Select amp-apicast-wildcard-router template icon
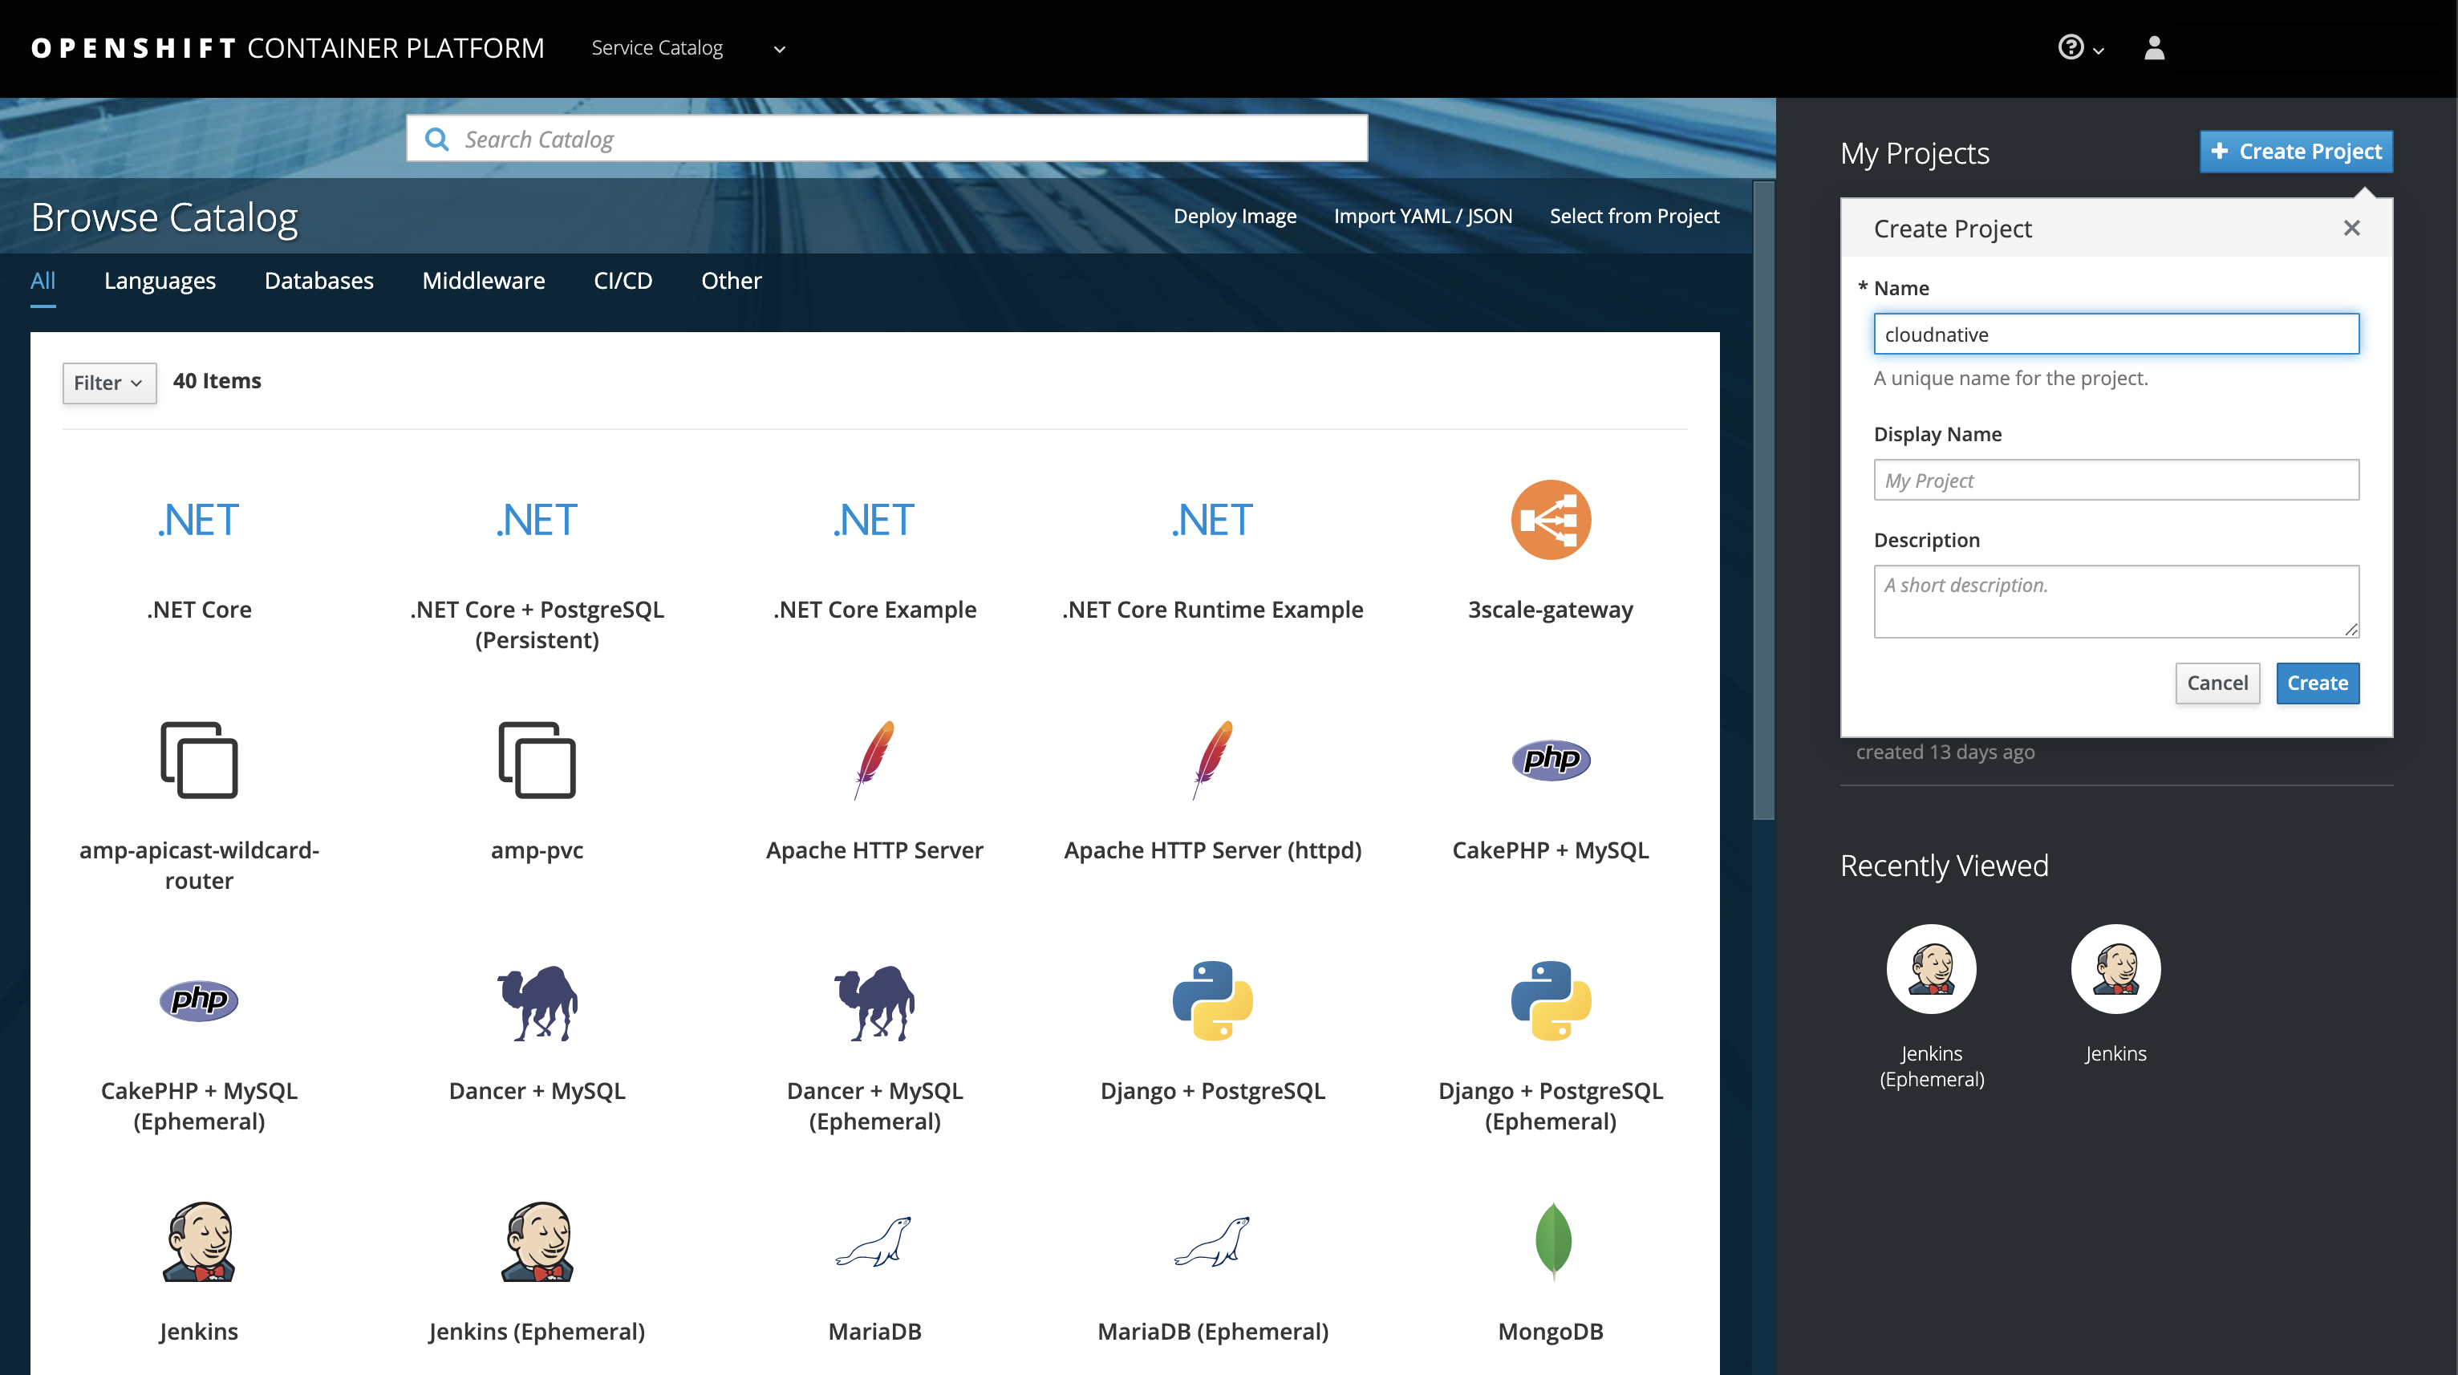2458x1375 pixels. [x=198, y=761]
